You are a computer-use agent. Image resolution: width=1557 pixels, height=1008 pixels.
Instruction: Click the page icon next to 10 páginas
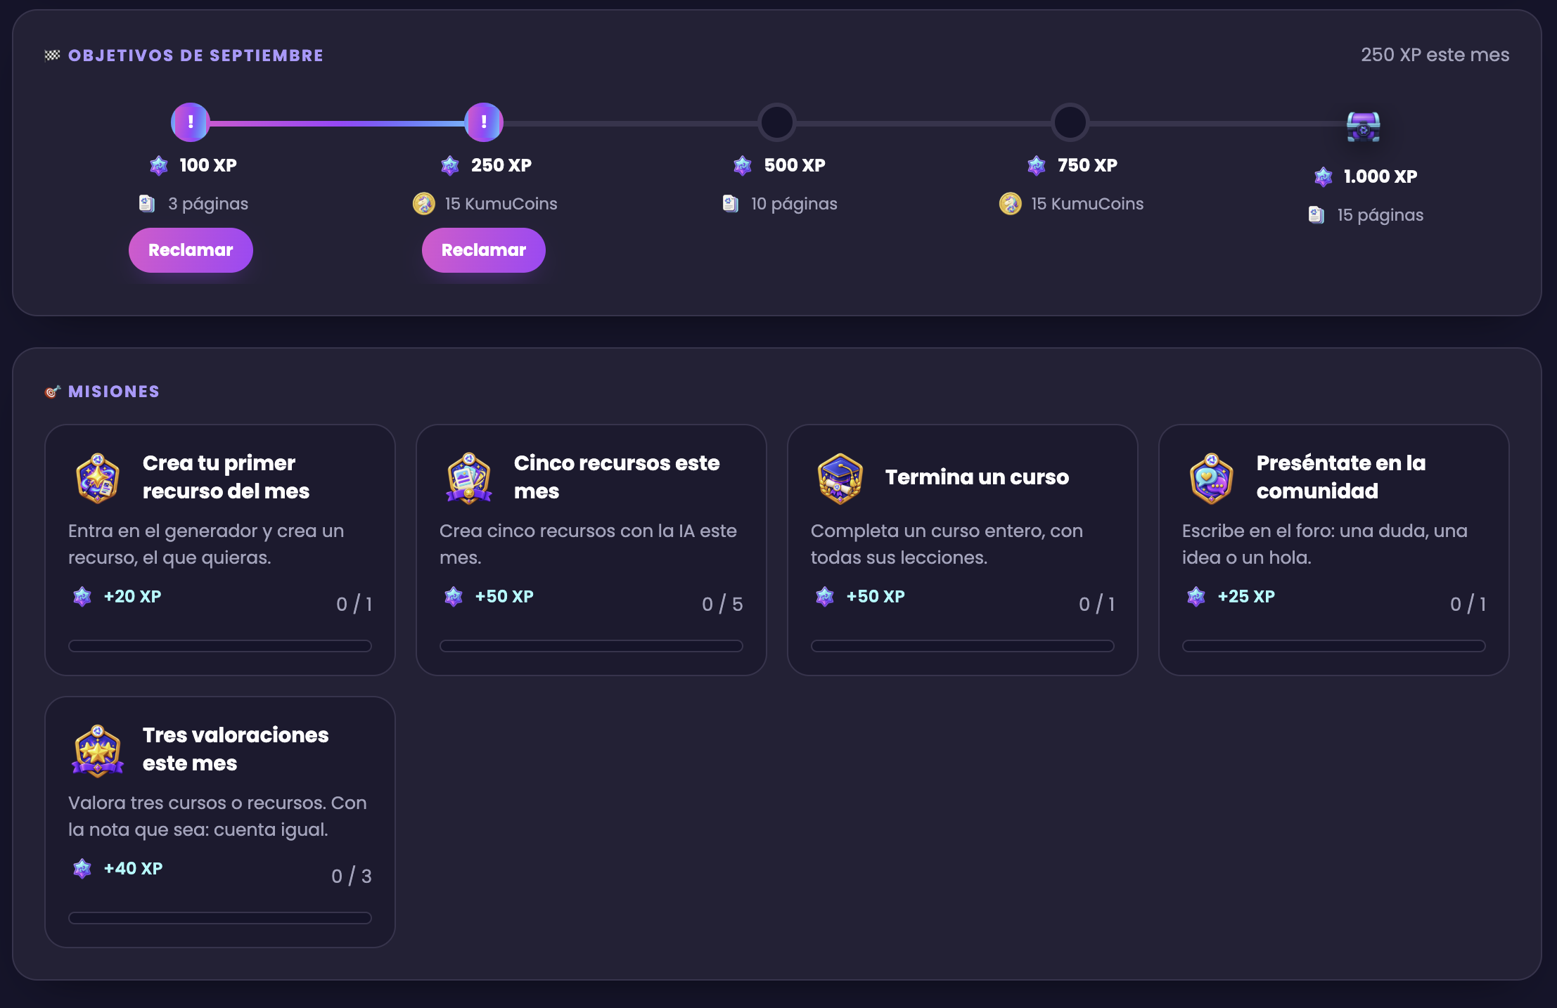coord(731,204)
